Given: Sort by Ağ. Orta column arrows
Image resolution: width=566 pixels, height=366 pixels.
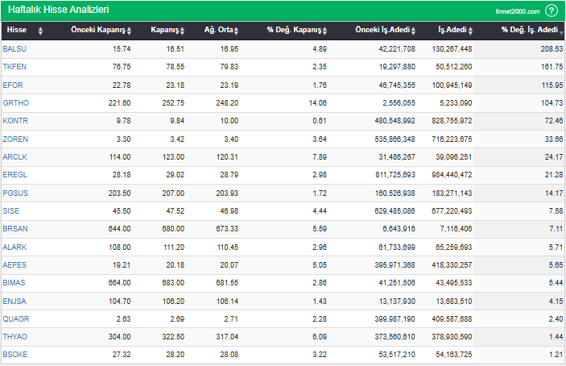Looking at the screenshot, I should pyautogui.click(x=238, y=31).
